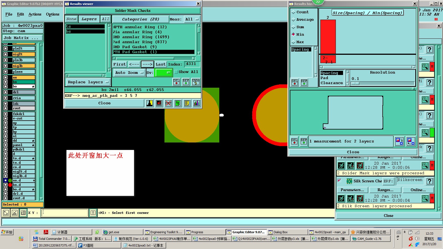Click the grid snap icon near X Y
This screenshot has height=249, width=443.
click(x=24, y=213)
